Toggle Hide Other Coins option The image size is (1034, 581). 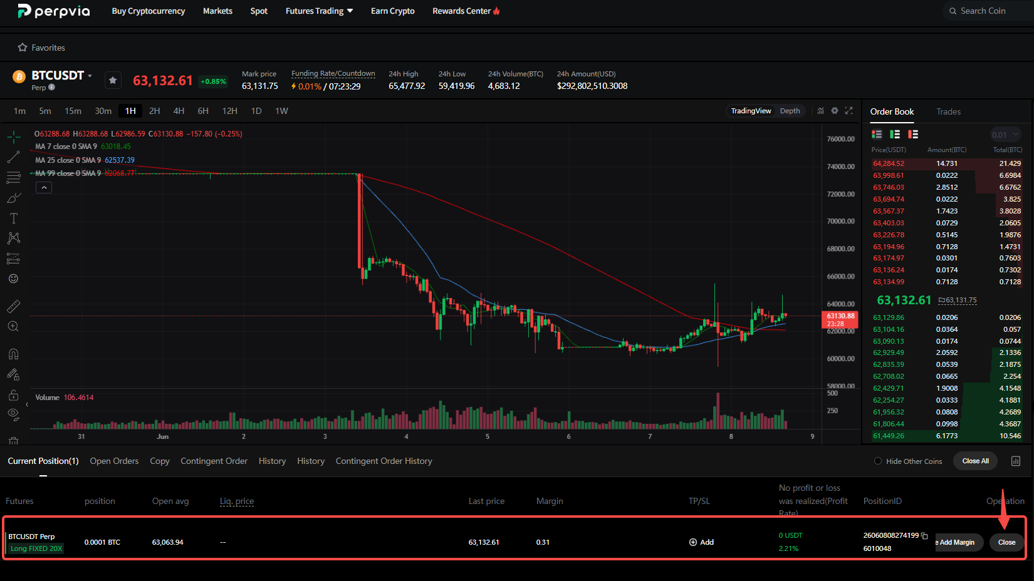click(x=878, y=461)
